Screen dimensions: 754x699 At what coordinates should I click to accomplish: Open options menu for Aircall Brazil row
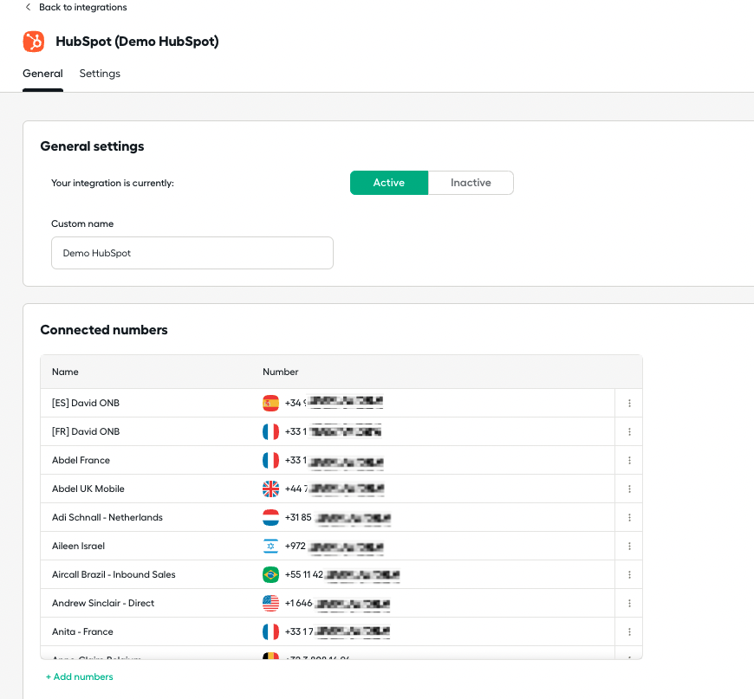click(x=629, y=574)
